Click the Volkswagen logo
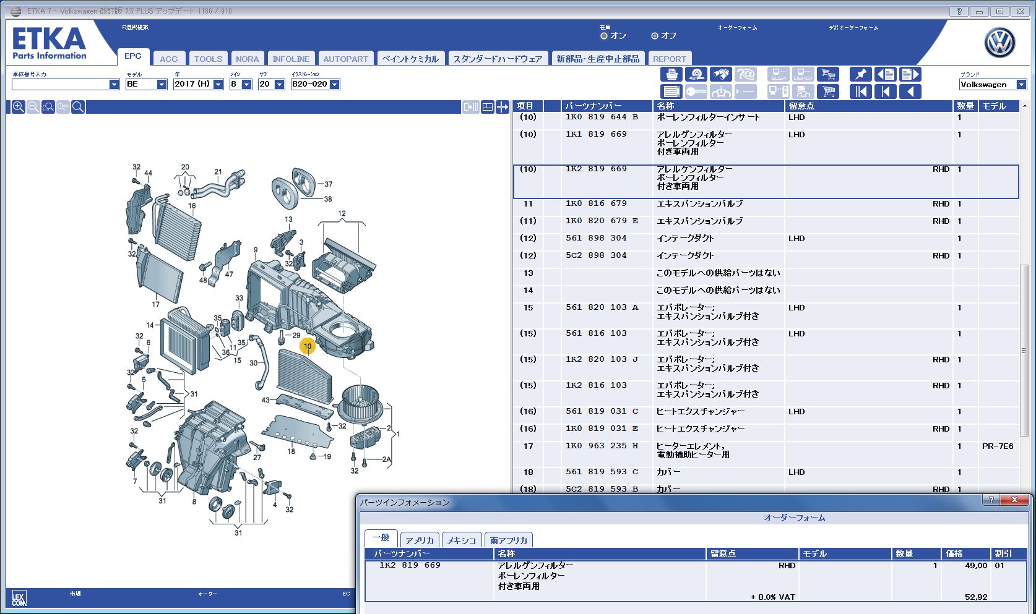The image size is (1036, 614). 999,43
